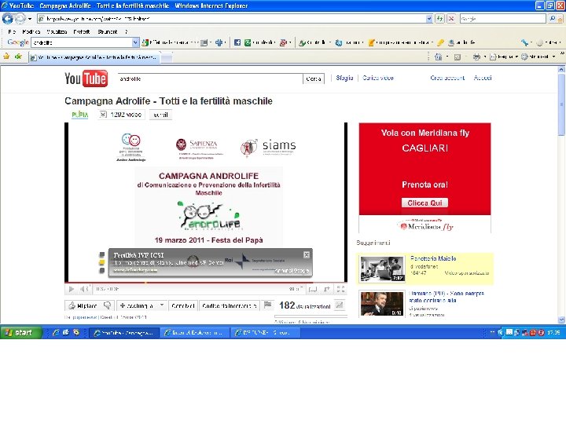This screenshot has height=424, width=566.
Task: Select the YouTube Campagna Adrolife browser tab
Action: 94,57
